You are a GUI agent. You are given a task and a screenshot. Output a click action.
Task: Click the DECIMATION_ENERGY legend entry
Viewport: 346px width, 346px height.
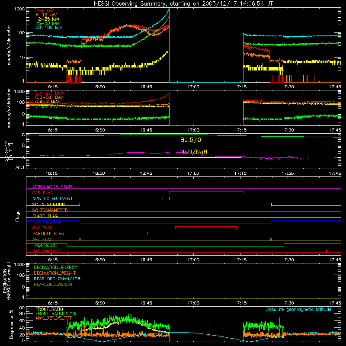tap(55, 267)
